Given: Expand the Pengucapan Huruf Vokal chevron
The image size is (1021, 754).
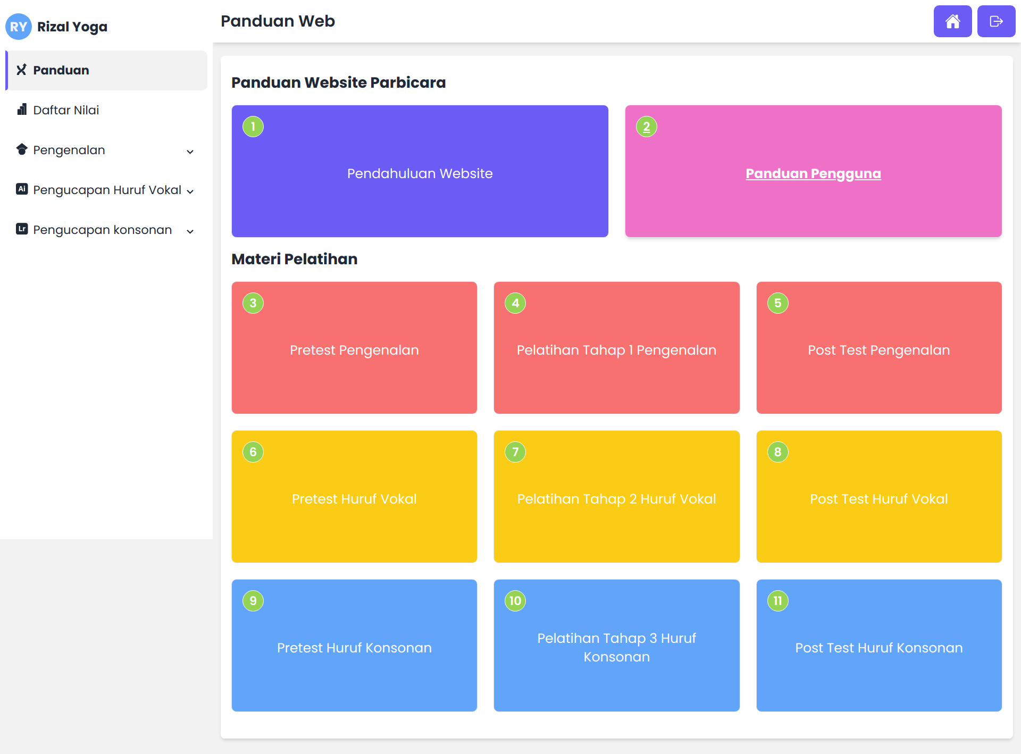Looking at the screenshot, I should click(190, 191).
